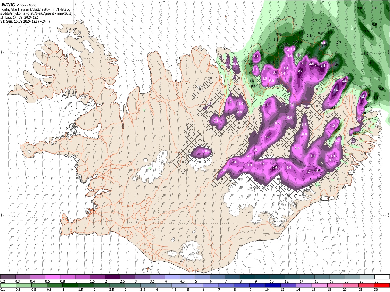Click the 'Vindur (10m)' header label
This screenshot has width=390, height=292.
(x=27, y=5)
